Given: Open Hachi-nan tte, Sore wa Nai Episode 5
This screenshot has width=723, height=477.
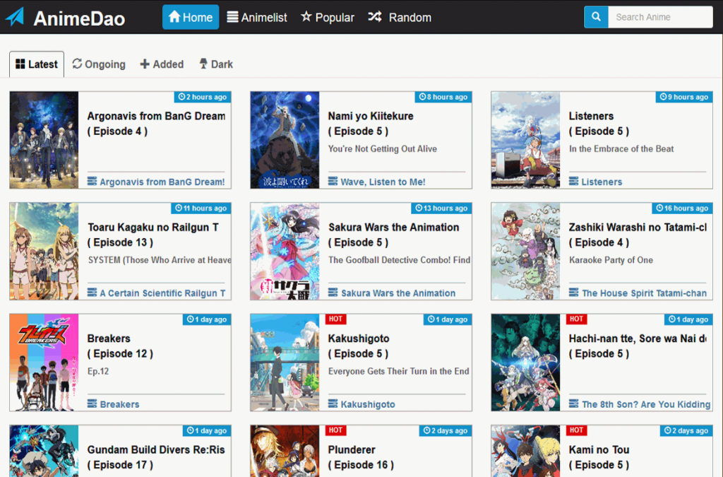Looking at the screenshot, I should pyautogui.click(x=638, y=346).
